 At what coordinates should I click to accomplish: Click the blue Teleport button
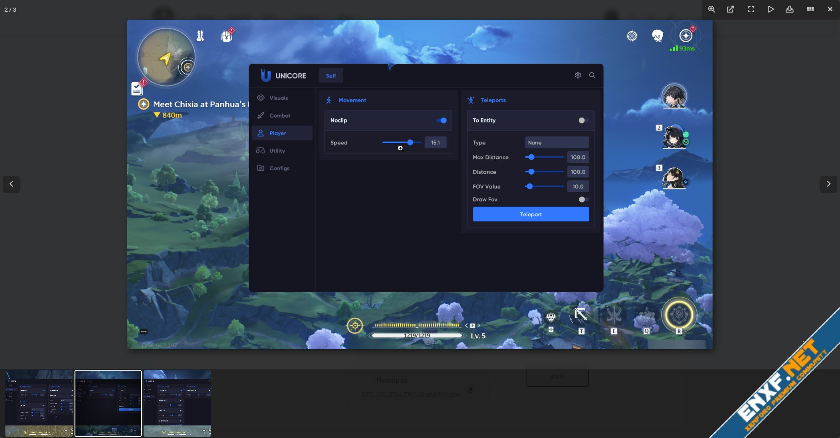tap(531, 214)
